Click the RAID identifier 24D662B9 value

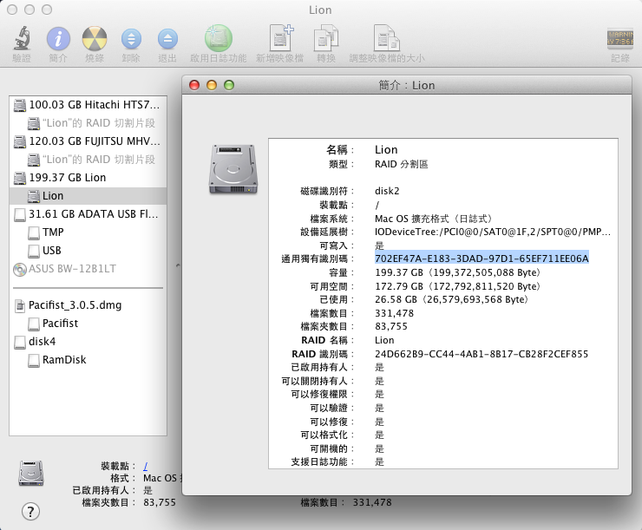(x=481, y=354)
